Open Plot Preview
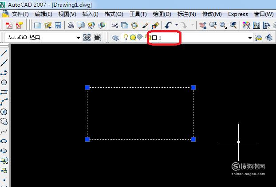Image resolution: width=276 pixels, height=187 pixels. point(81,26)
